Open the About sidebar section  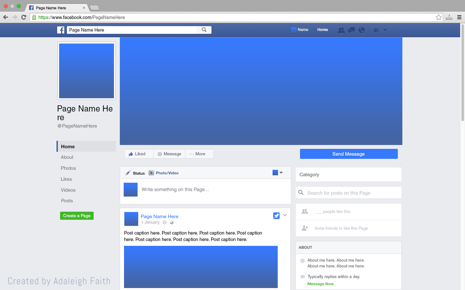click(67, 157)
